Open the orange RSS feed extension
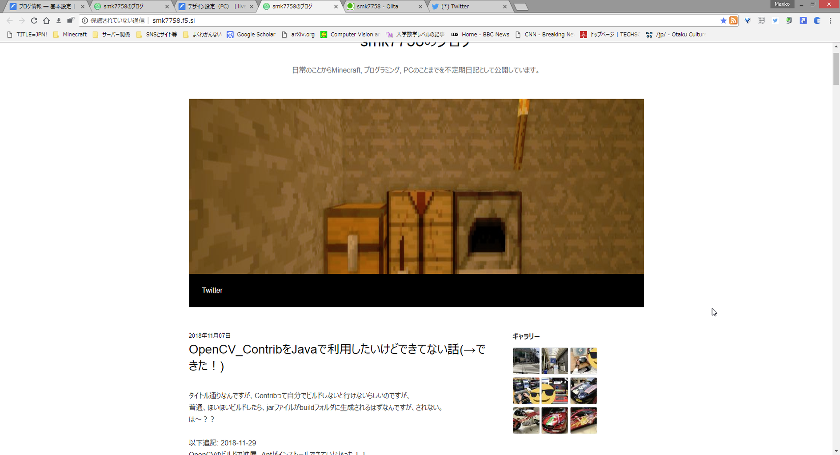 click(x=733, y=20)
